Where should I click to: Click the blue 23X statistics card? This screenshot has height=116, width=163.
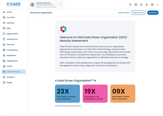click(67, 94)
